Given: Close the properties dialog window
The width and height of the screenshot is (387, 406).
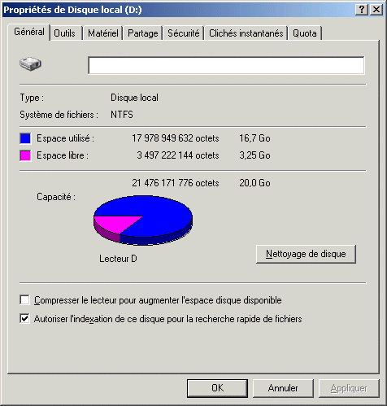Looking at the screenshot, I should 376,10.
